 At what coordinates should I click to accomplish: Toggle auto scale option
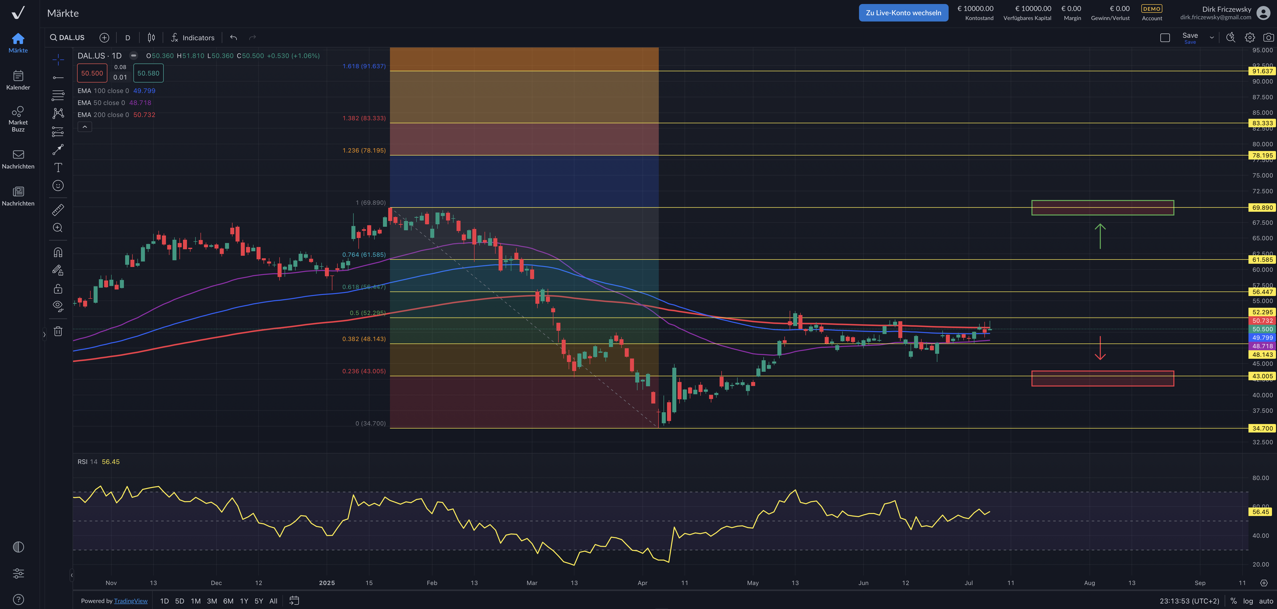(x=1265, y=600)
